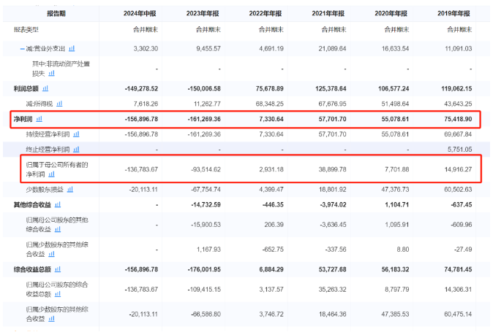Click chart icon next to 利润总额
The width and height of the screenshot is (493, 332).
tap(45, 88)
